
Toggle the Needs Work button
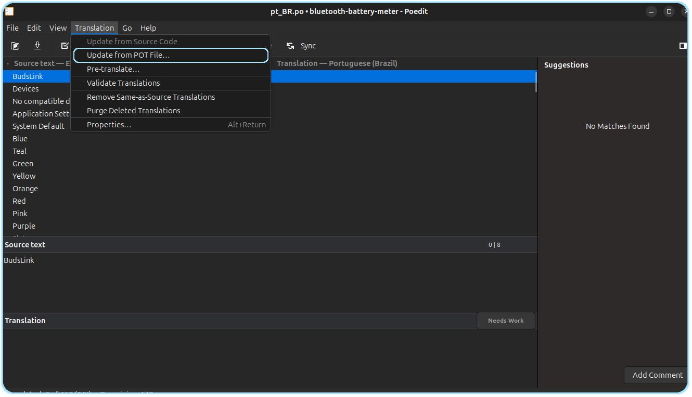click(x=505, y=321)
